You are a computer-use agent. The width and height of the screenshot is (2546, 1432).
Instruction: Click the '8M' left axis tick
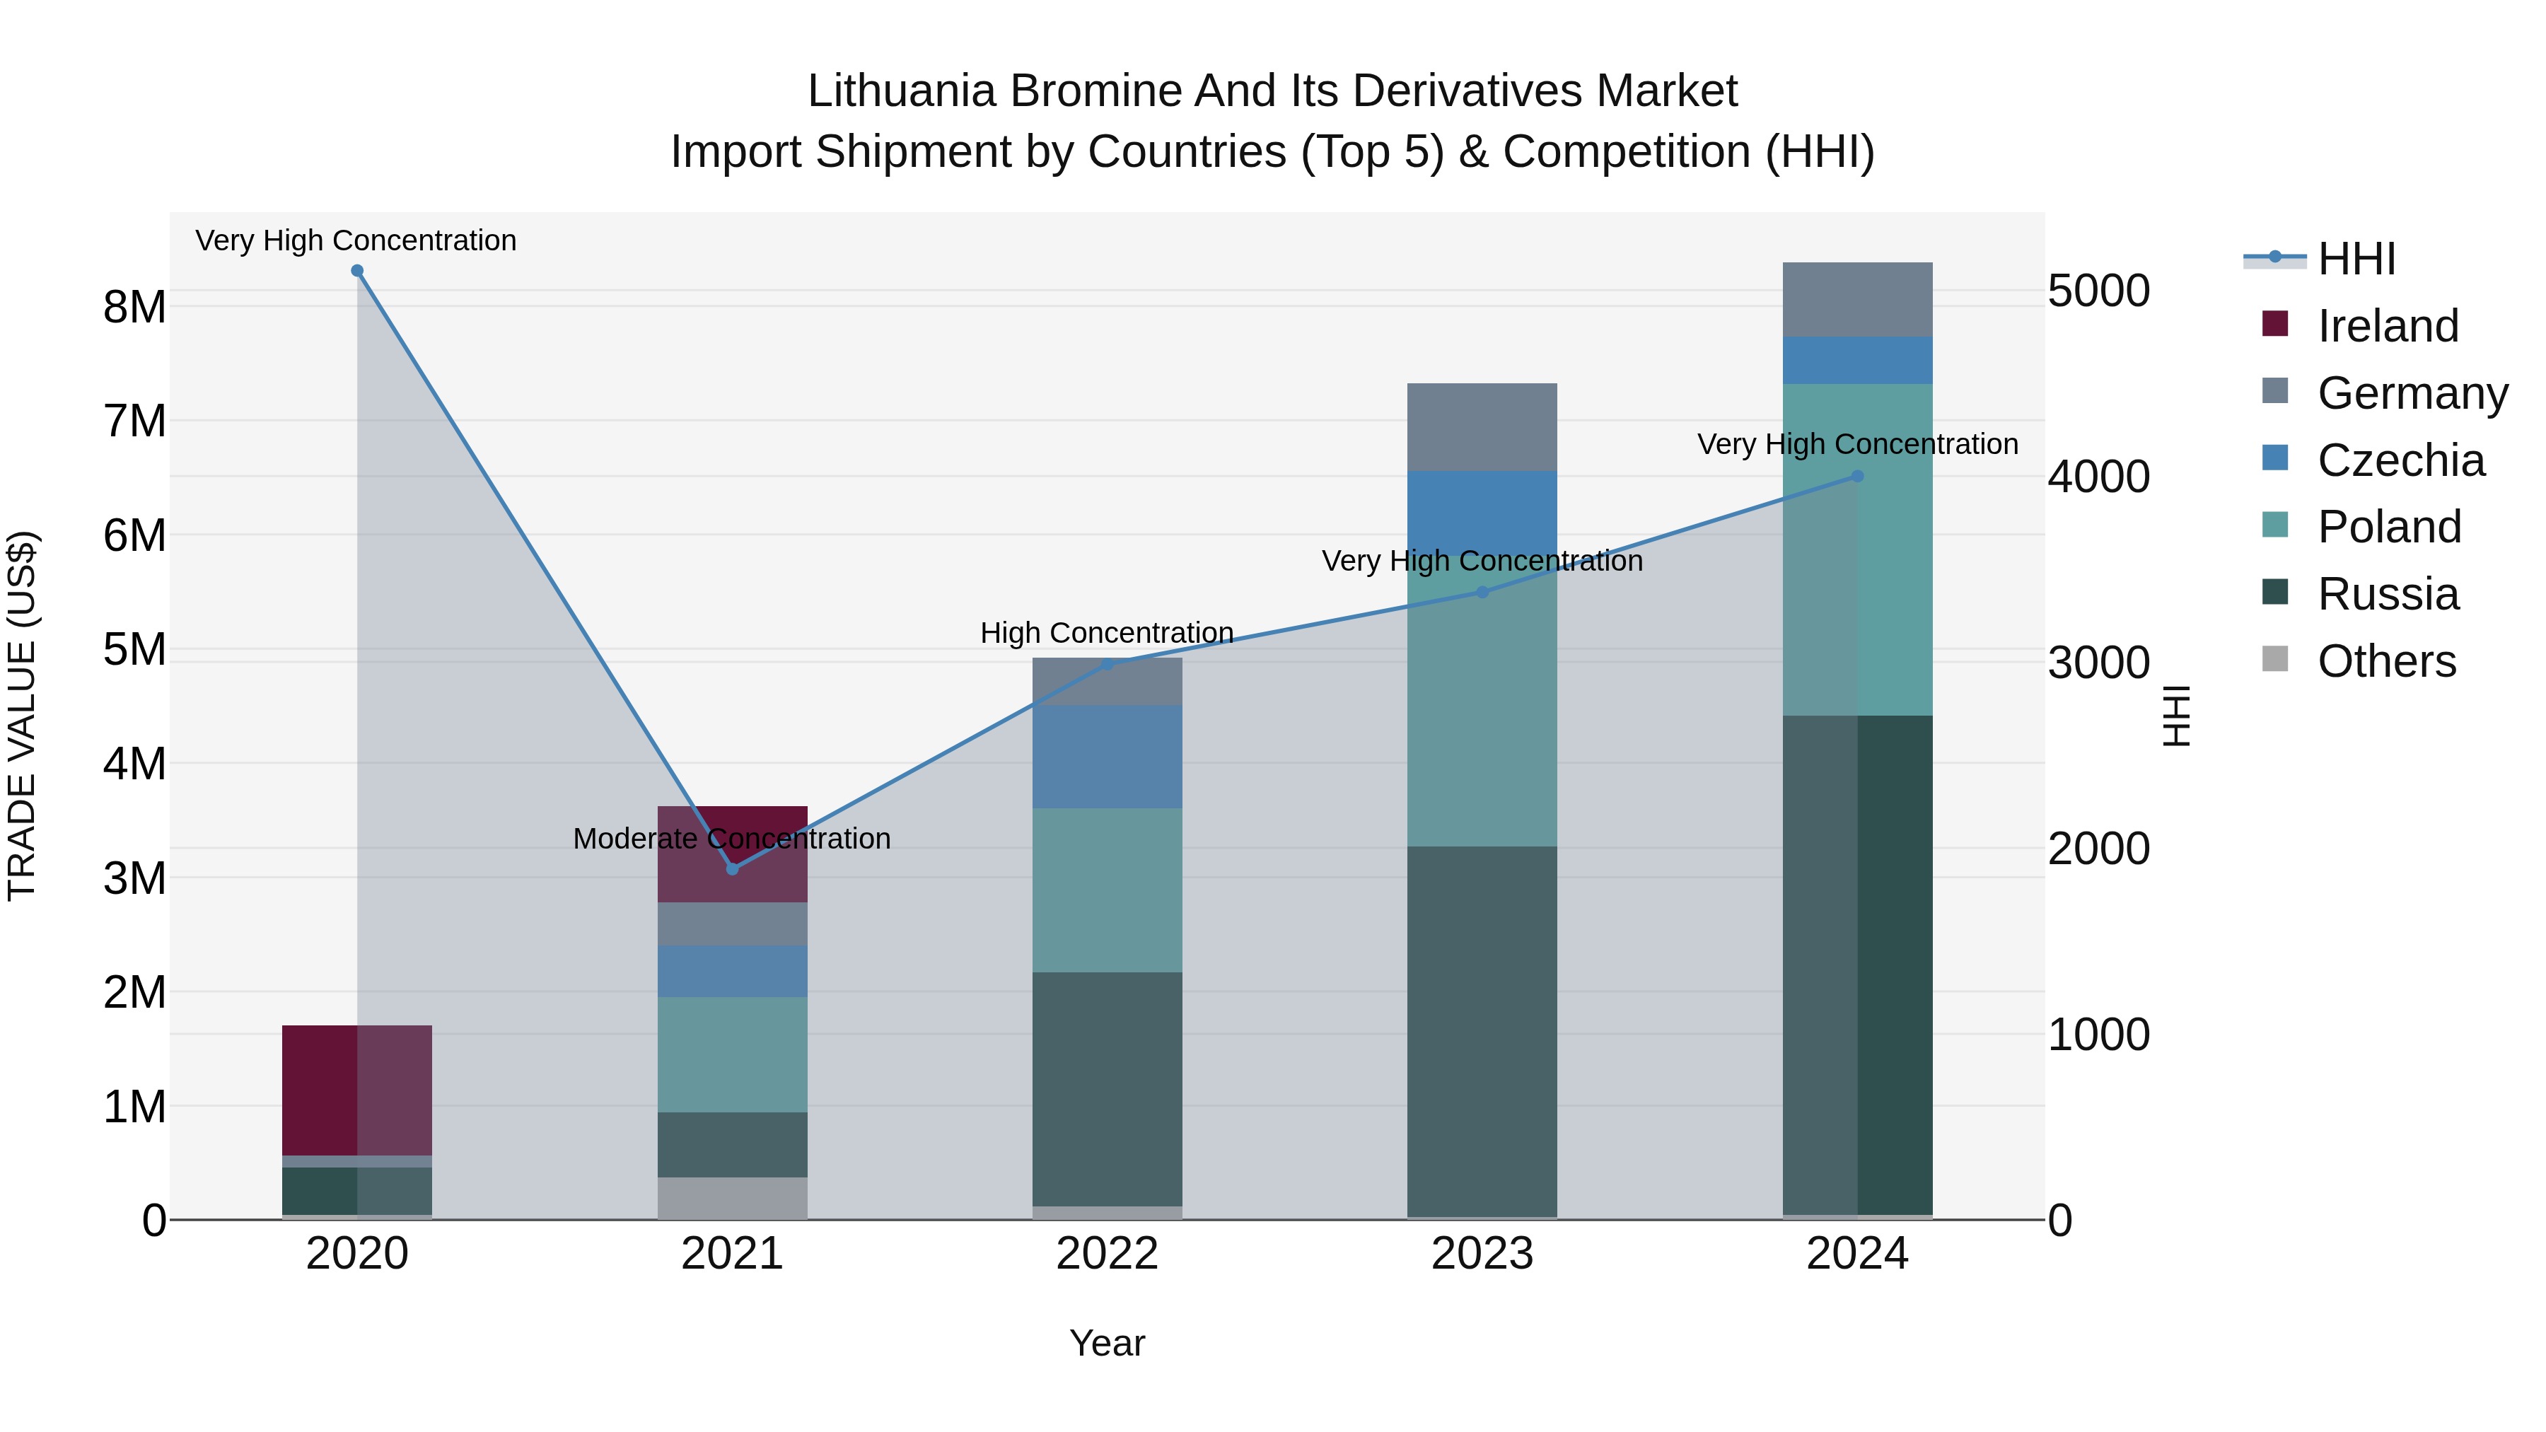pos(134,308)
